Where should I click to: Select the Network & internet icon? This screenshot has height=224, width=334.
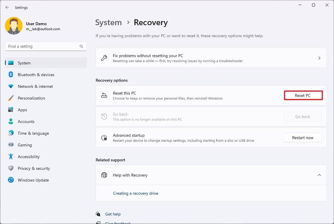point(11,86)
